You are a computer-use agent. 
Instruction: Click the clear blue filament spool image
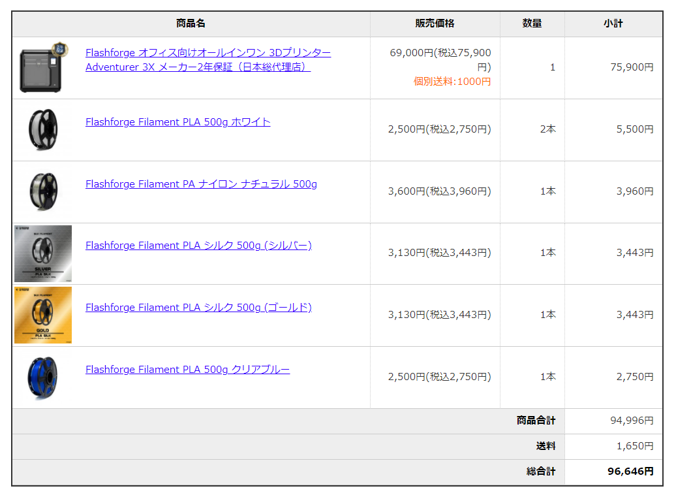(42, 377)
